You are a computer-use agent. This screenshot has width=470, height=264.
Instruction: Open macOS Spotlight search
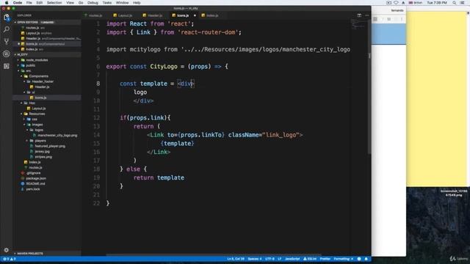pos(455,3)
